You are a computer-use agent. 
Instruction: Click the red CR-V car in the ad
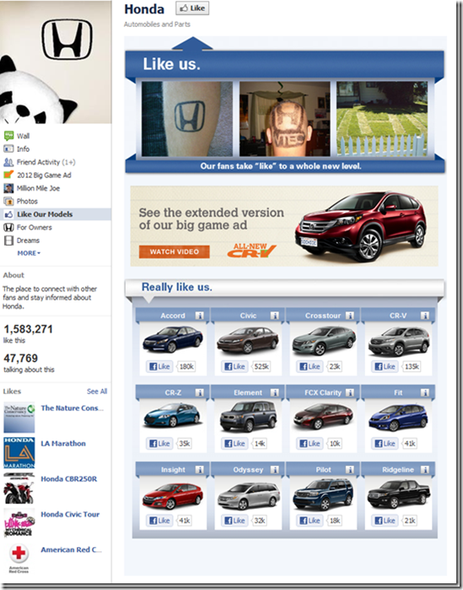pos(361,225)
